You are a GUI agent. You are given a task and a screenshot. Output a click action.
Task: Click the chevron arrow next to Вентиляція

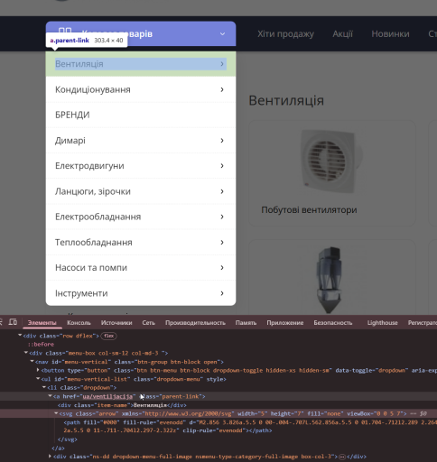pos(222,64)
